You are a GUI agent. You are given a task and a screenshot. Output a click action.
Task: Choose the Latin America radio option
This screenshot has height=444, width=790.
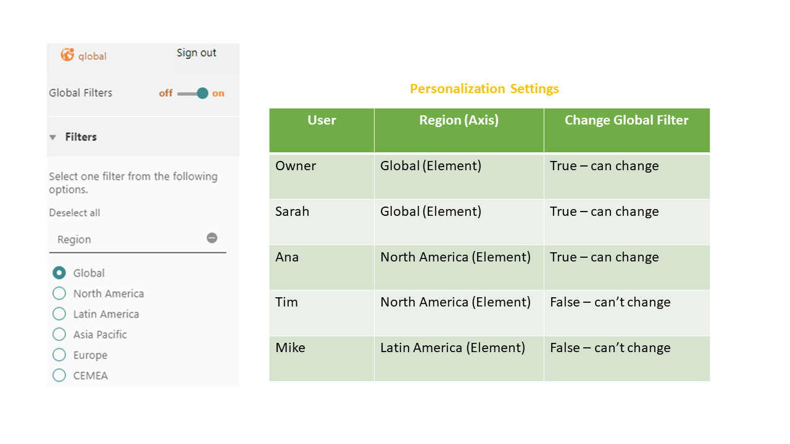point(59,314)
